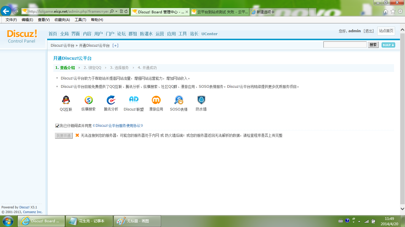This screenshot has height=227, width=405.
Task: Open the 全局 admin nav item
Action: click(x=64, y=34)
